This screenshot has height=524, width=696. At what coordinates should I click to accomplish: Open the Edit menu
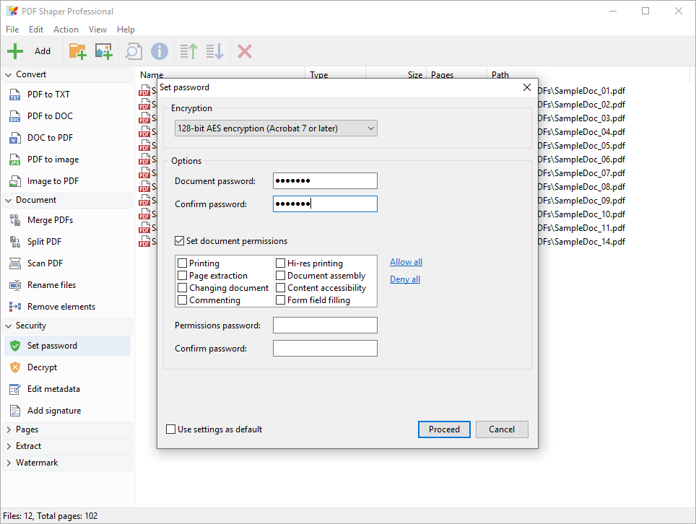[x=36, y=30]
